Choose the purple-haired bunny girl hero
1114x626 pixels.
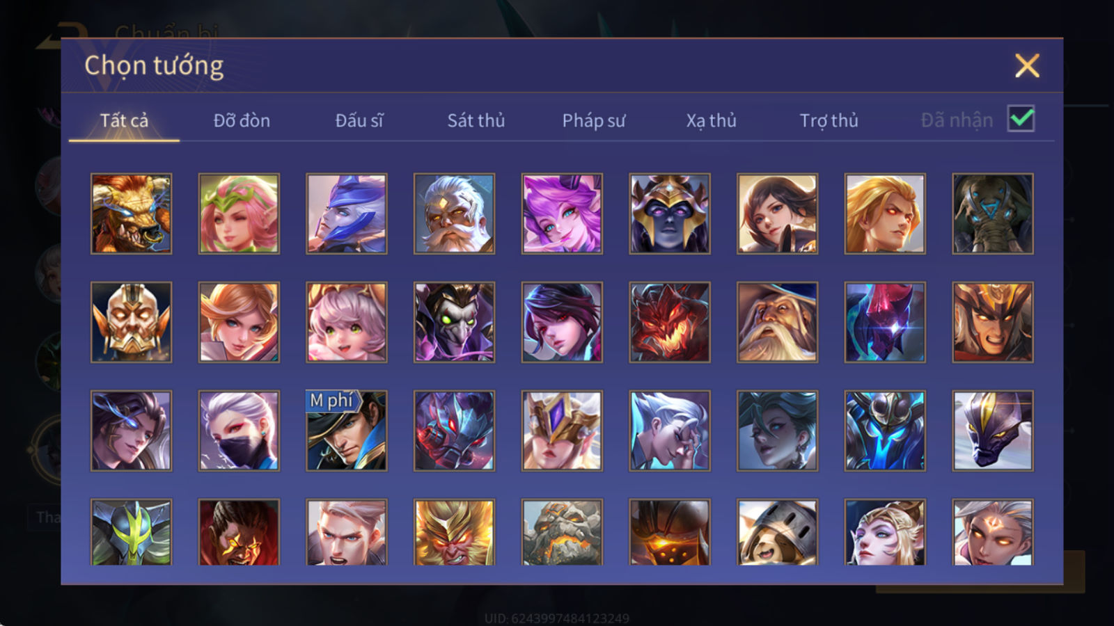562,214
